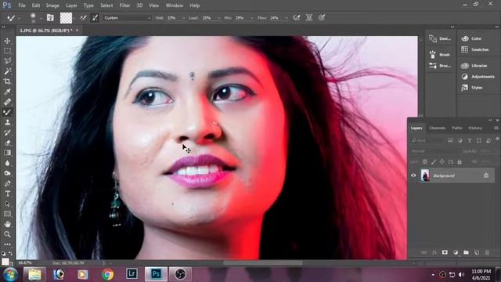Viewport: 501px width, 282px height.
Task: Toggle airbrush-style build-up in options bar
Action: click(297, 17)
